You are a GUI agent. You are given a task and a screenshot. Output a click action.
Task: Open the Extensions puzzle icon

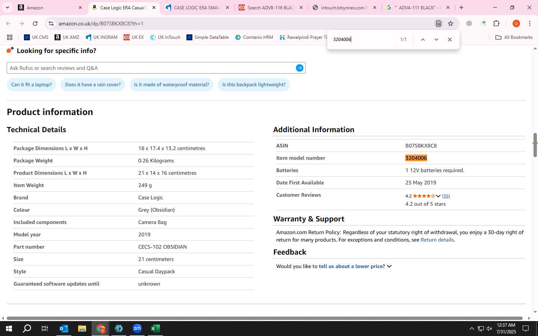pos(497,24)
